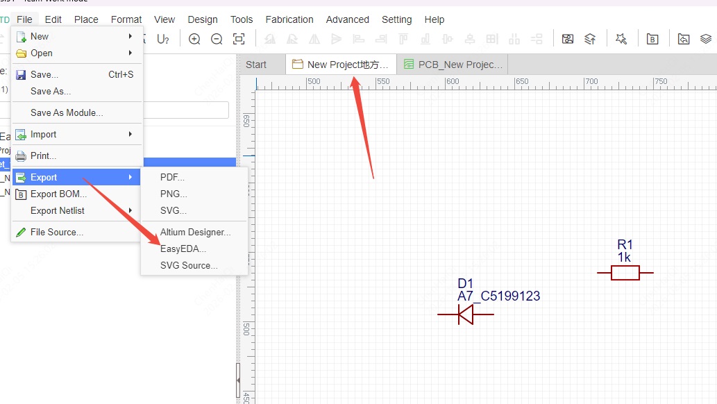Click the Zoom Out magnifier icon
717x404 pixels.
tap(217, 40)
